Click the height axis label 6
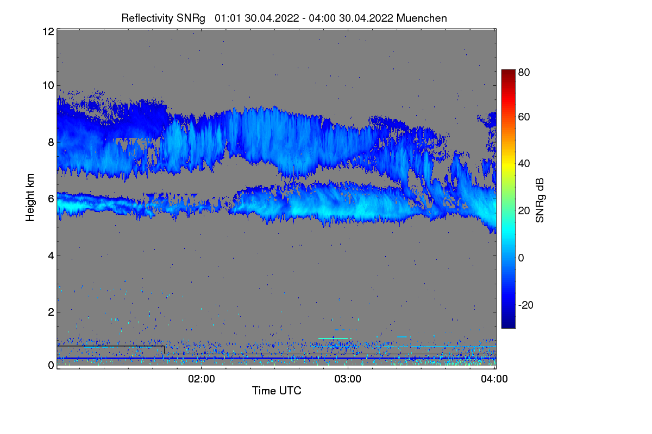The width and height of the screenshot is (652, 434). pos(51,199)
